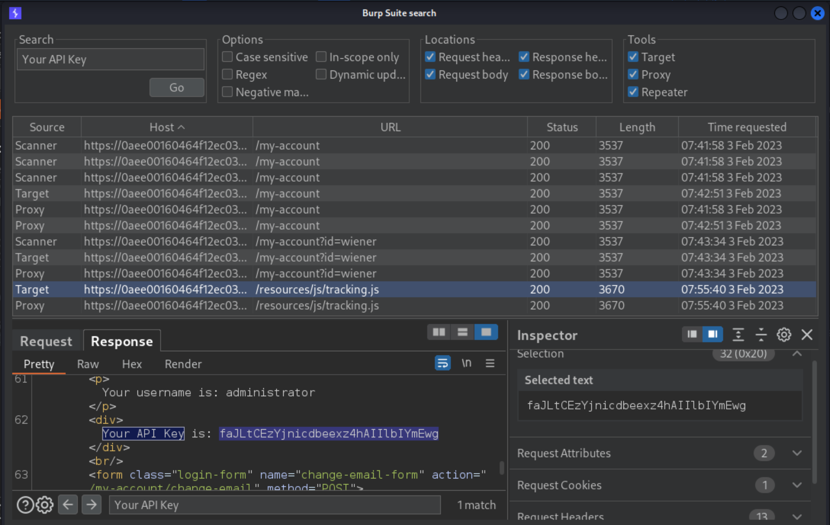
Task: Click highlighted API key value in response
Action: [329, 433]
